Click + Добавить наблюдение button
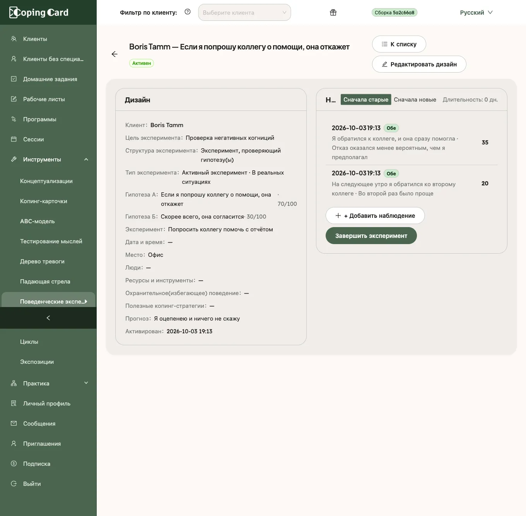Image resolution: width=526 pixels, height=516 pixels. 375,216
